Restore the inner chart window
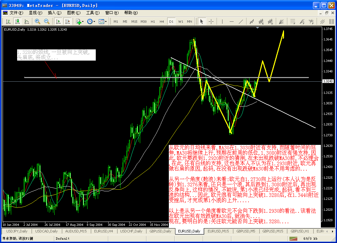Viewport: 337px width, 243px height. (x=327, y=13)
